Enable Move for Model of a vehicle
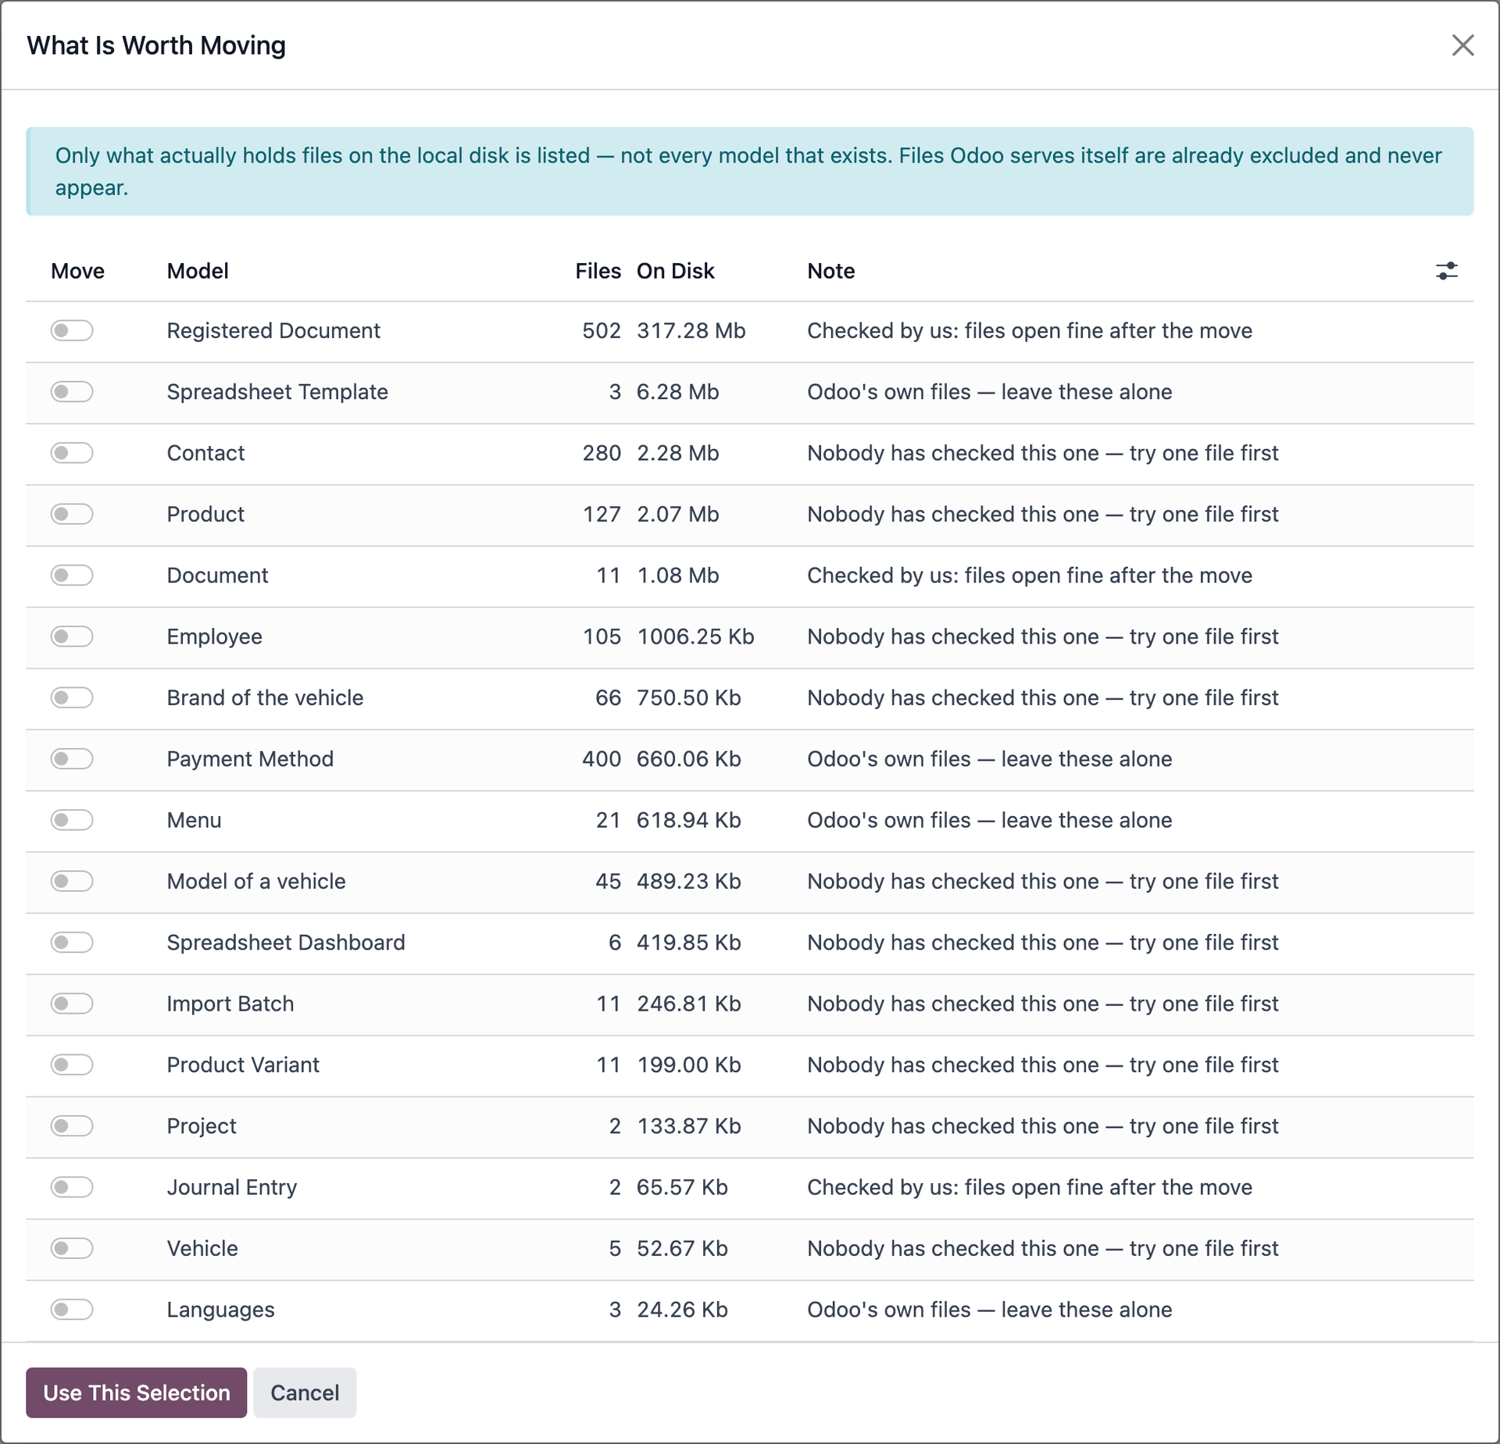The height and width of the screenshot is (1444, 1500). [x=72, y=881]
